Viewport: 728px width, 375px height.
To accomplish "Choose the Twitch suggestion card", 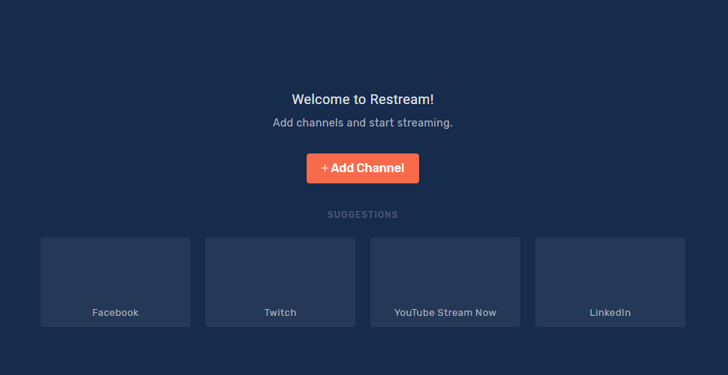I will click(x=280, y=282).
